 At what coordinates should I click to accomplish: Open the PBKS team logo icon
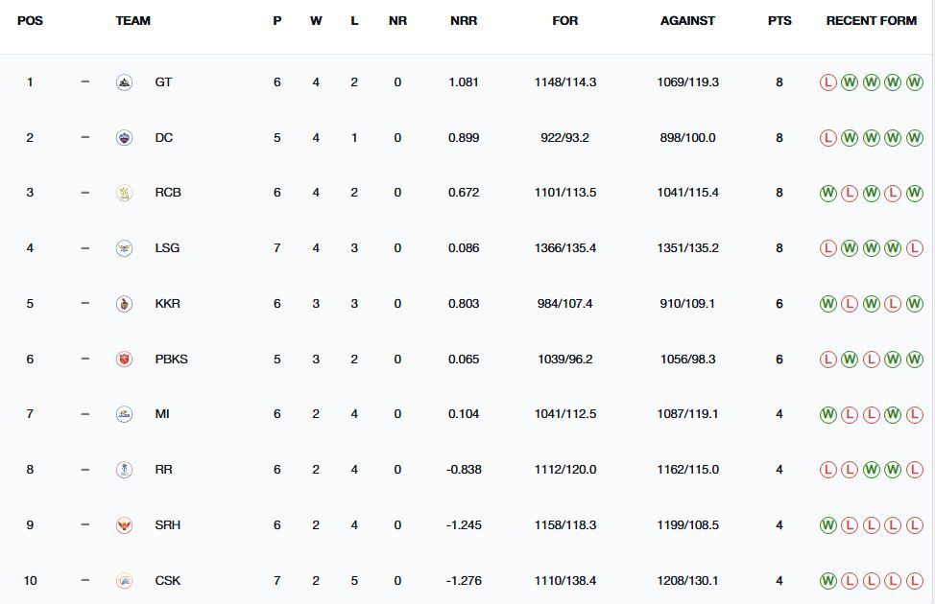(124, 360)
